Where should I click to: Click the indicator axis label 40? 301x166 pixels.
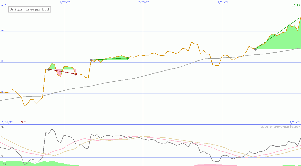coord(3,127)
